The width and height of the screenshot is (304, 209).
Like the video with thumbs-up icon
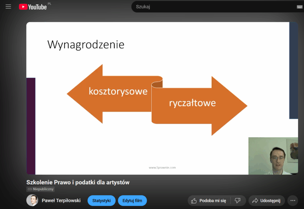209,201
